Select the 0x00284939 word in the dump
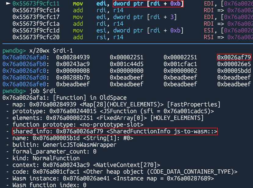The width and height of the screenshot is (253, 188). (x=73, y=57)
